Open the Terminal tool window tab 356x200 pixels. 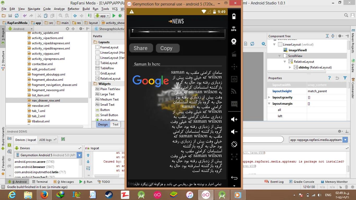(x=40, y=182)
